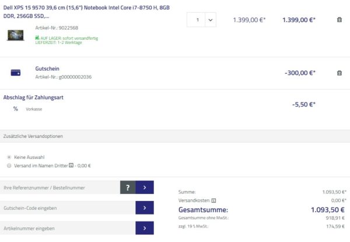Delete the Dell XPS 15 from cart
Viewport: 350px width, 242px height.
coord(339,20)
